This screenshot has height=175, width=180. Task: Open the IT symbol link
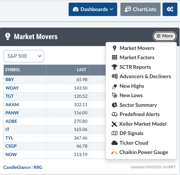7,129
